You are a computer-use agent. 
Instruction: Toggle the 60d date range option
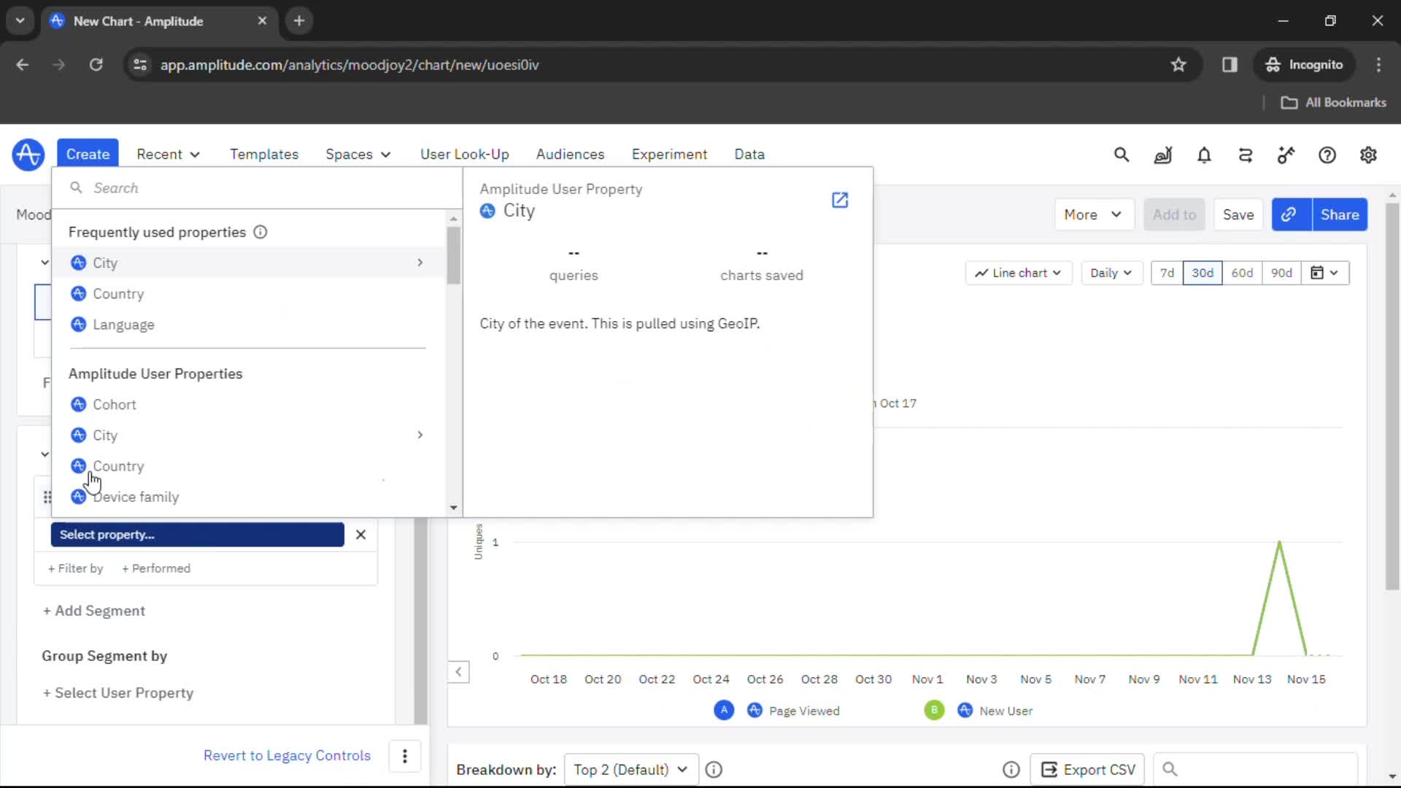click(x=1242, y=272)
